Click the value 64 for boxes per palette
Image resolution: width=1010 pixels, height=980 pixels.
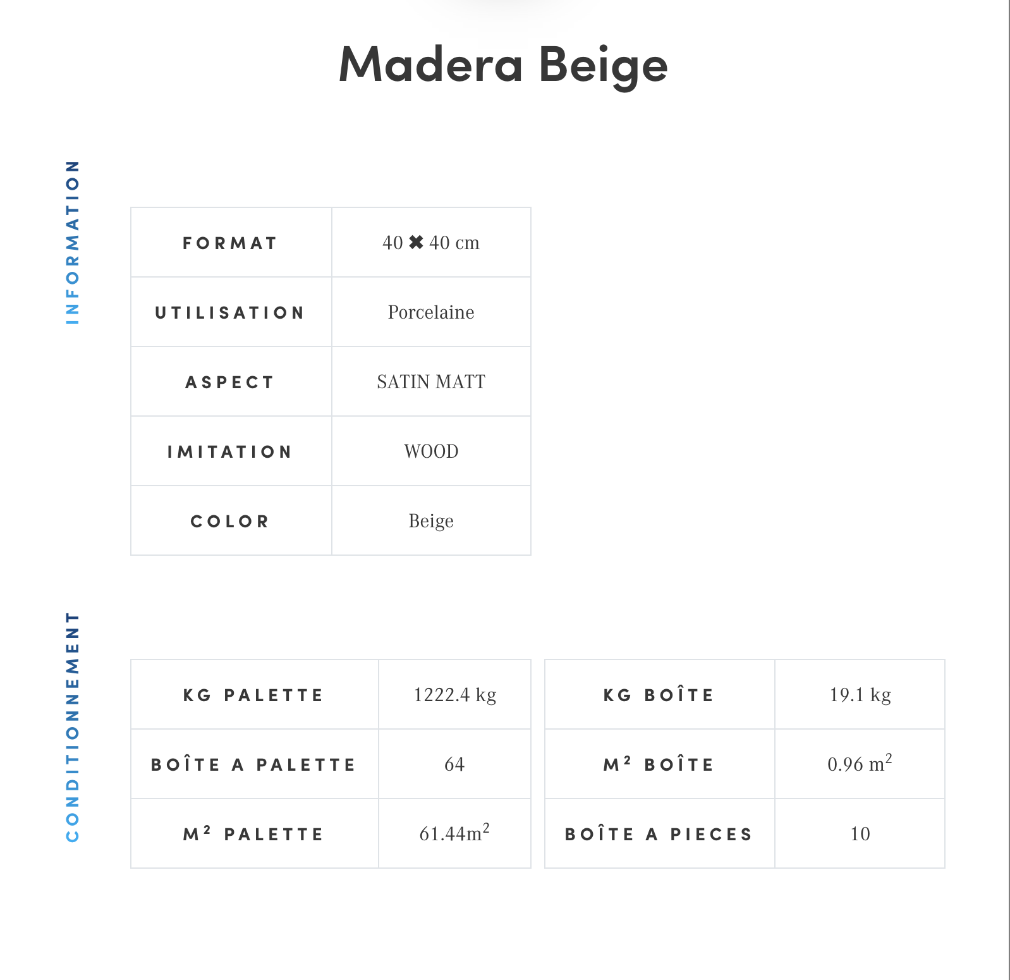click(x=454, y=764)
